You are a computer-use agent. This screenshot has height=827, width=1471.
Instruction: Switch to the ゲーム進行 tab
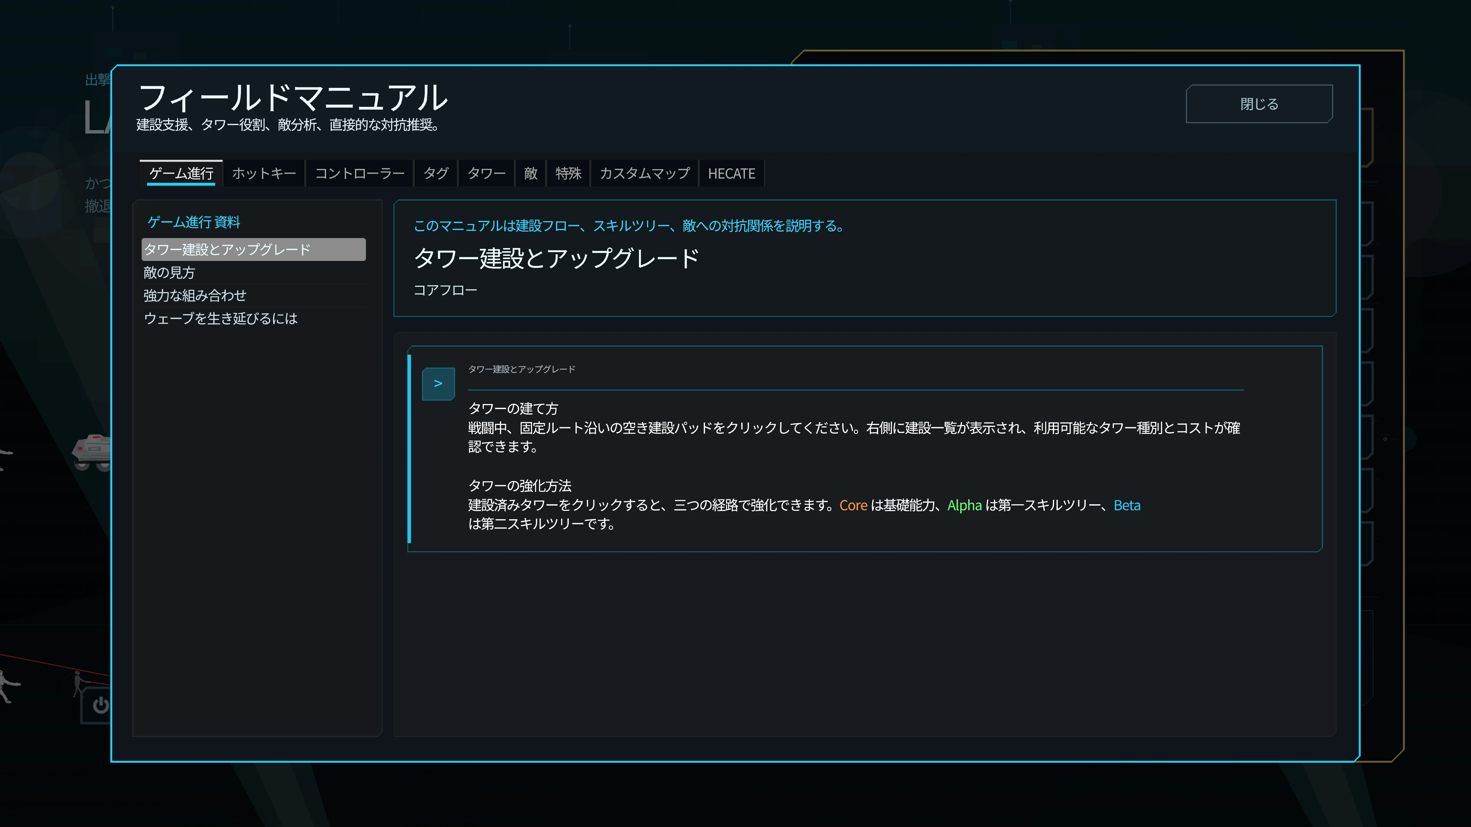[x=181, y=173]
